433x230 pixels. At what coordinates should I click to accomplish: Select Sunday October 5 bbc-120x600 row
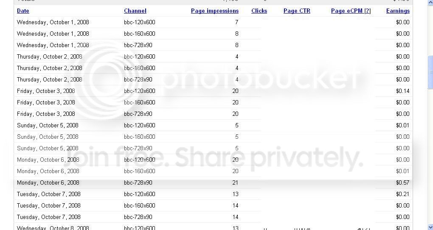213,125
